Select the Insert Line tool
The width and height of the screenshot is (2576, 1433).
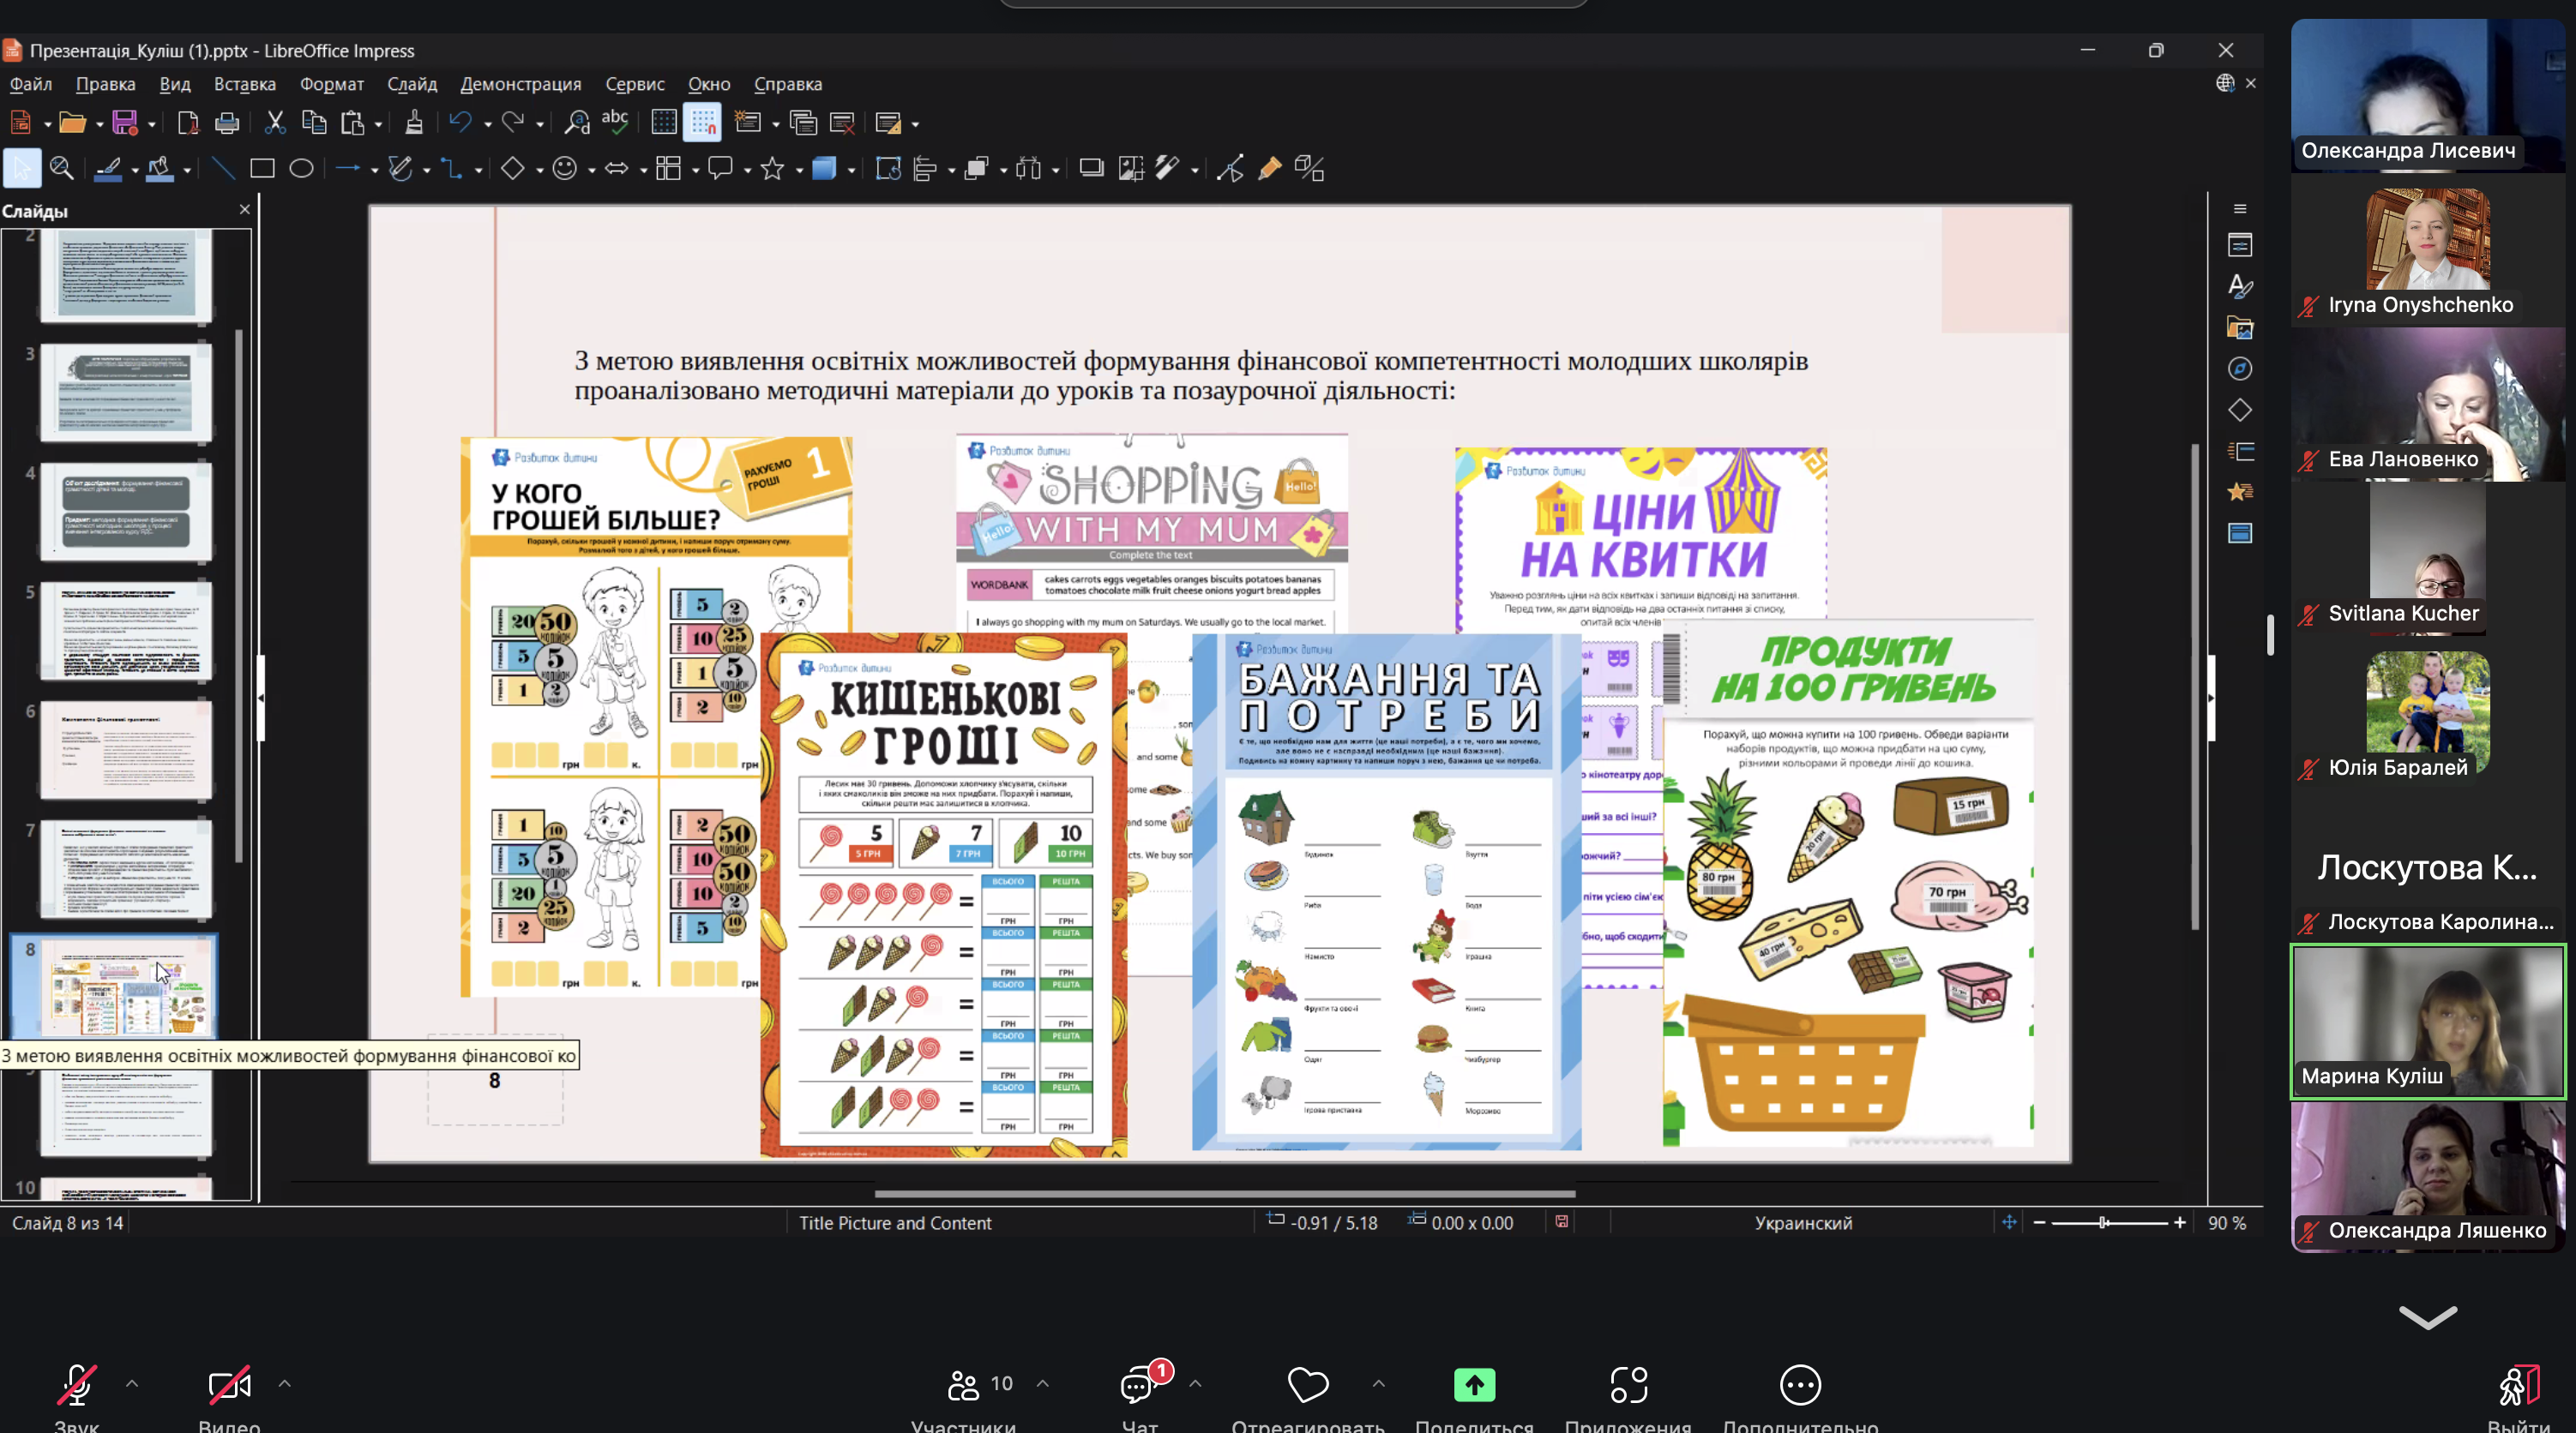coord(223,169)
